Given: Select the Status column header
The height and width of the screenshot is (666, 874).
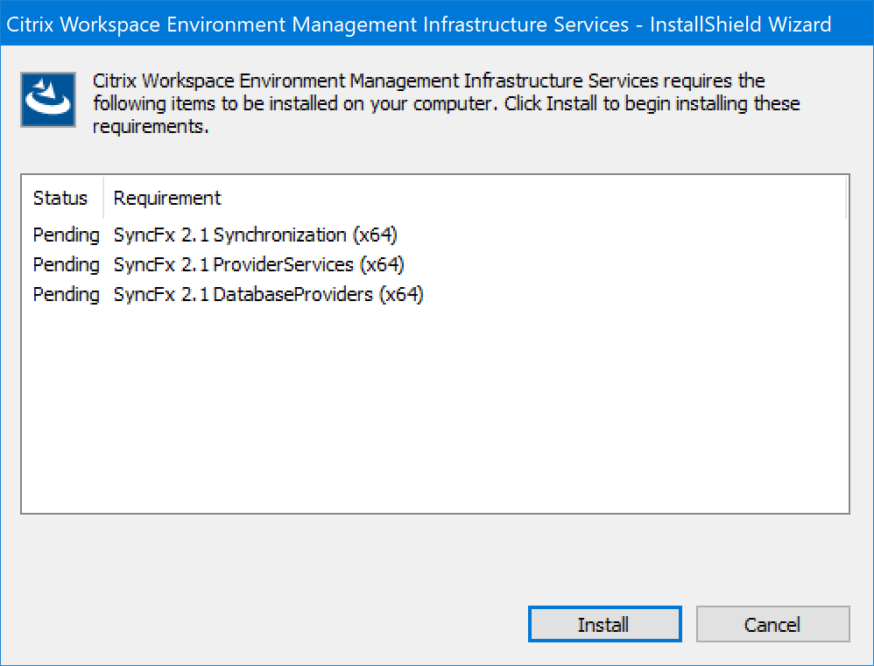Looking at the screenshot, I should (60, 199).
